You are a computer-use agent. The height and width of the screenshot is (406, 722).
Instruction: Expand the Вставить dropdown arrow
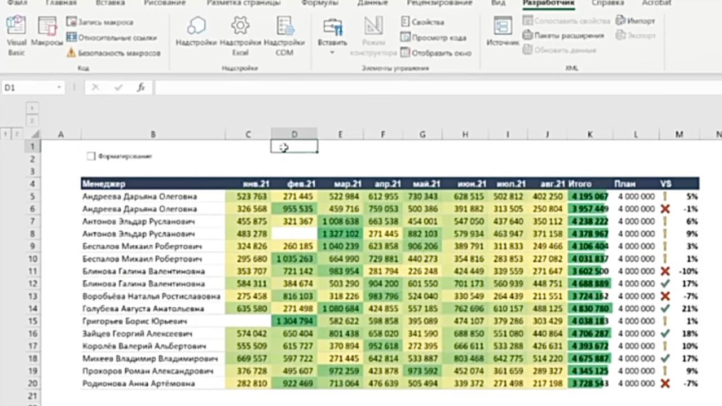[332, 52]
